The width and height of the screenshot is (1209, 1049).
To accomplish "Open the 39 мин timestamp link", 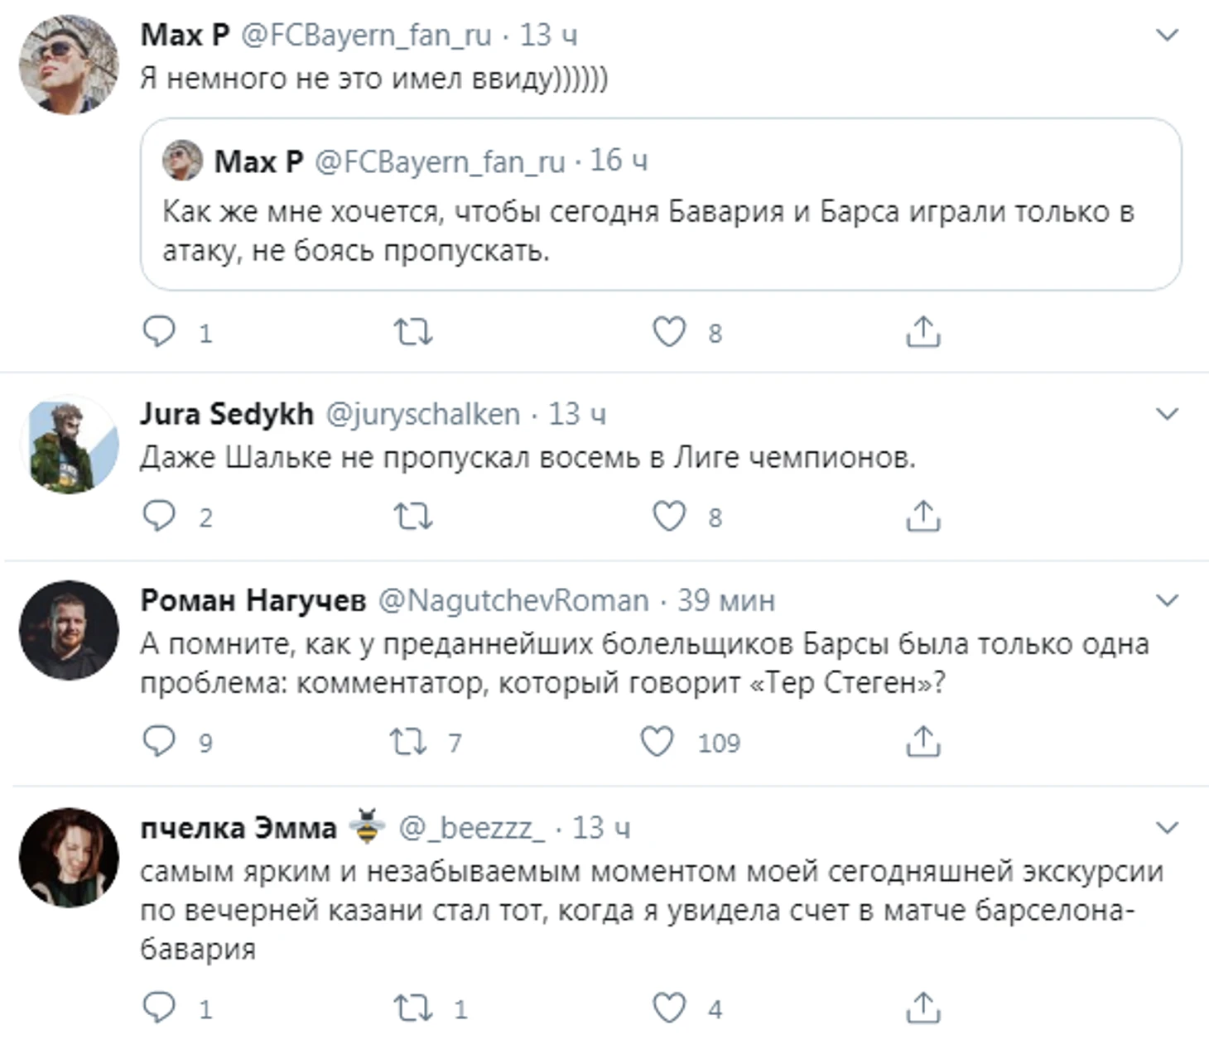I will click(x=726, y=600).
